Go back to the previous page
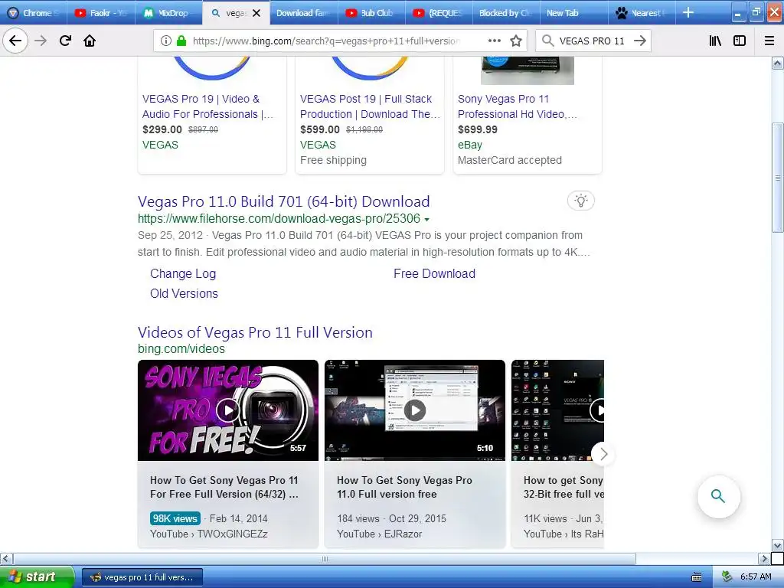Image resolution: width=784 pixels, height=588 pixels. [x=15, y=41]
